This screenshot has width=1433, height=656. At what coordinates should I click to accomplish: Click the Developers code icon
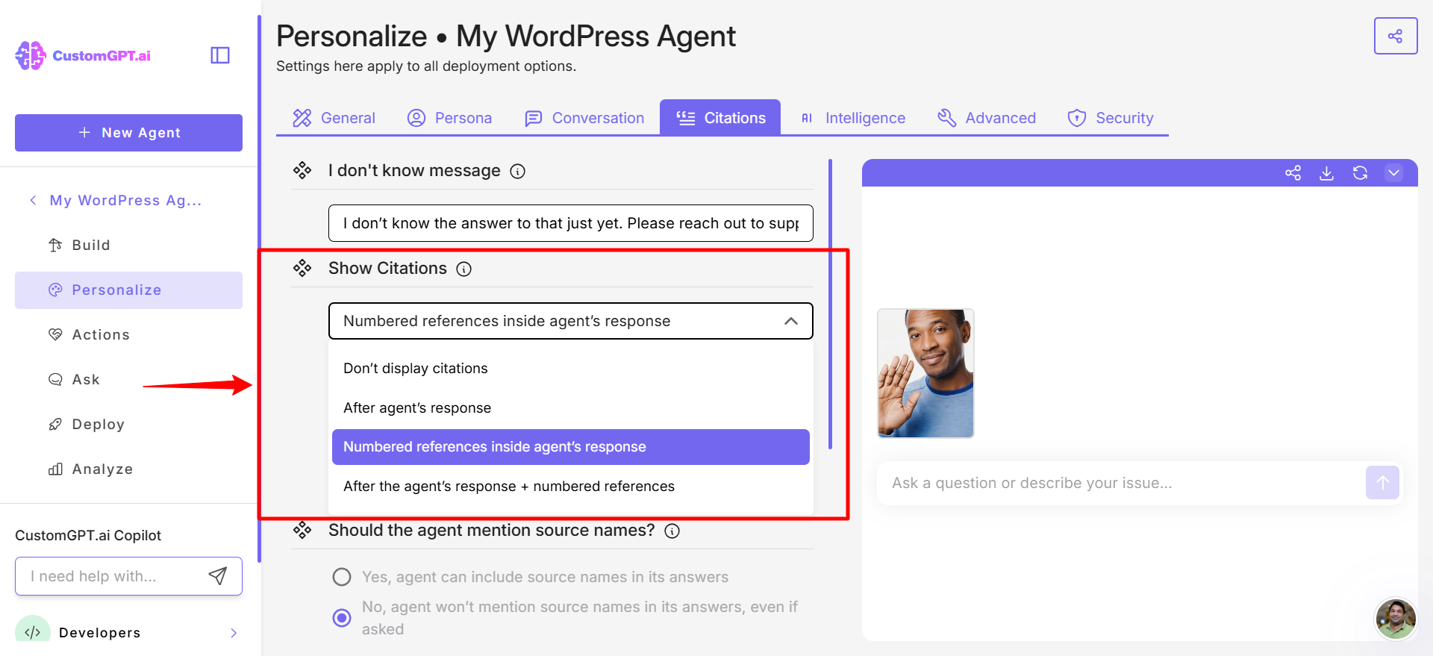point(33,631)
